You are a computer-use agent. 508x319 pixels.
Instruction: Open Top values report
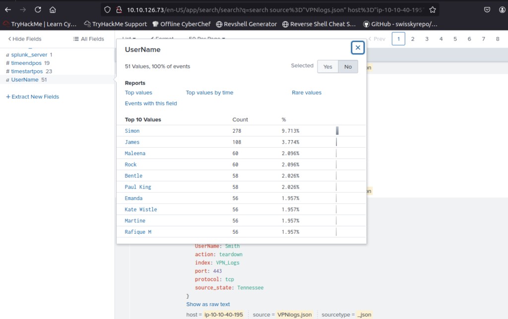(138, 93)
